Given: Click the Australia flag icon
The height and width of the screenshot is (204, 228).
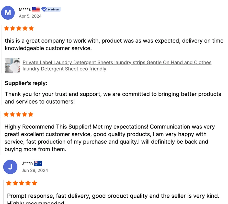Looking at the screenshot, I should [38, 163].
